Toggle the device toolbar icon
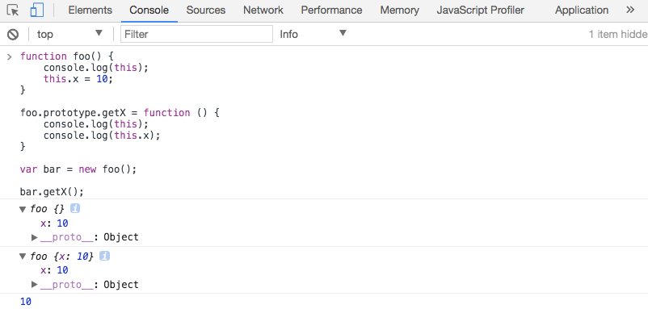This screenshot has height=309, width=648. coord(37,10)
